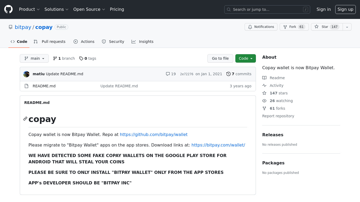Click the Public badge label
Image resolution: width=360 pixels, height=202 pixels.
coord(61,27)
